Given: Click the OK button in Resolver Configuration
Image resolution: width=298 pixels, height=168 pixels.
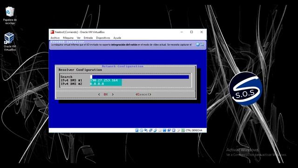Looking at the screenshot, I should 106,94.
